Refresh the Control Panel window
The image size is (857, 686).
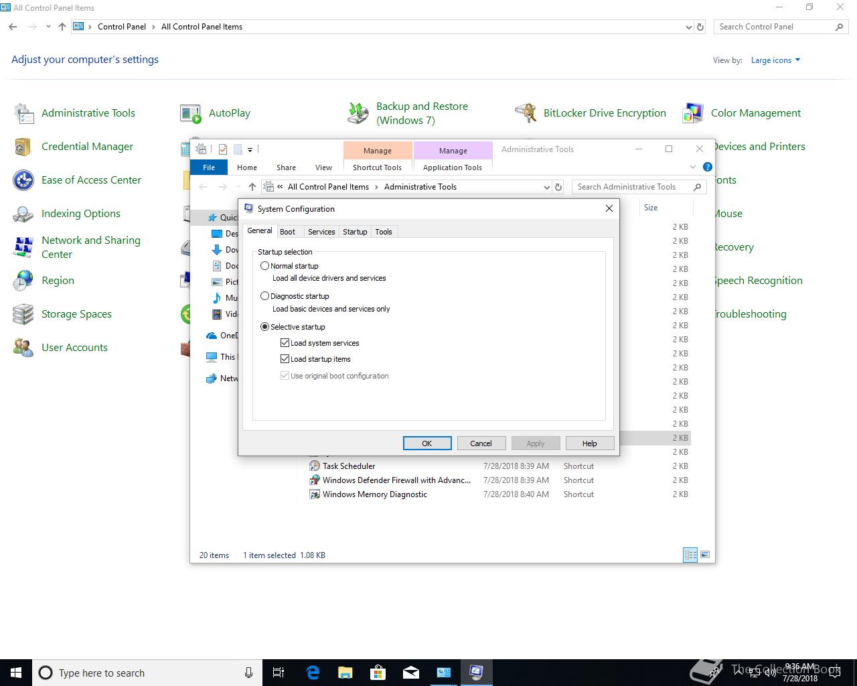(x=700, y=27)
